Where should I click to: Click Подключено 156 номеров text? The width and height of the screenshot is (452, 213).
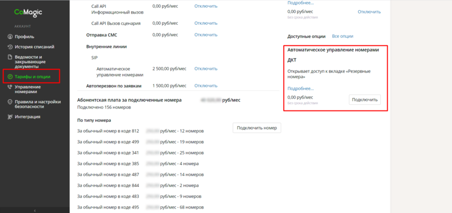coord(104,107)
